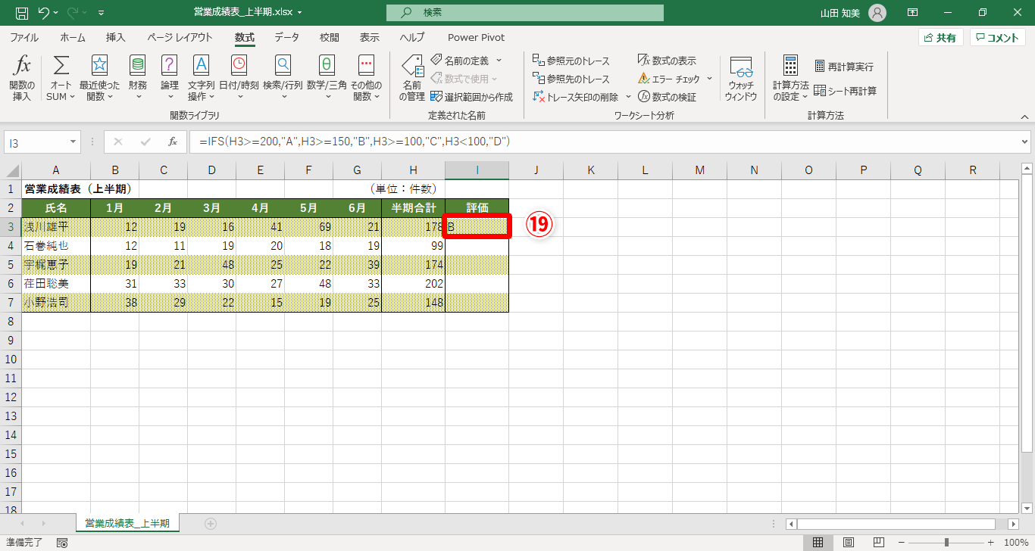Open Date/Time (日付/時刻) functions
This screenshot has height=551, width=1035.
[239, 79]
